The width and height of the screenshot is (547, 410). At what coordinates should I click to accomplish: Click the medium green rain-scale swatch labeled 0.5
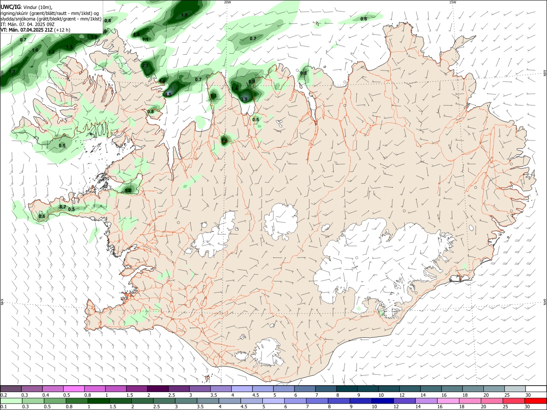[55, 401]
